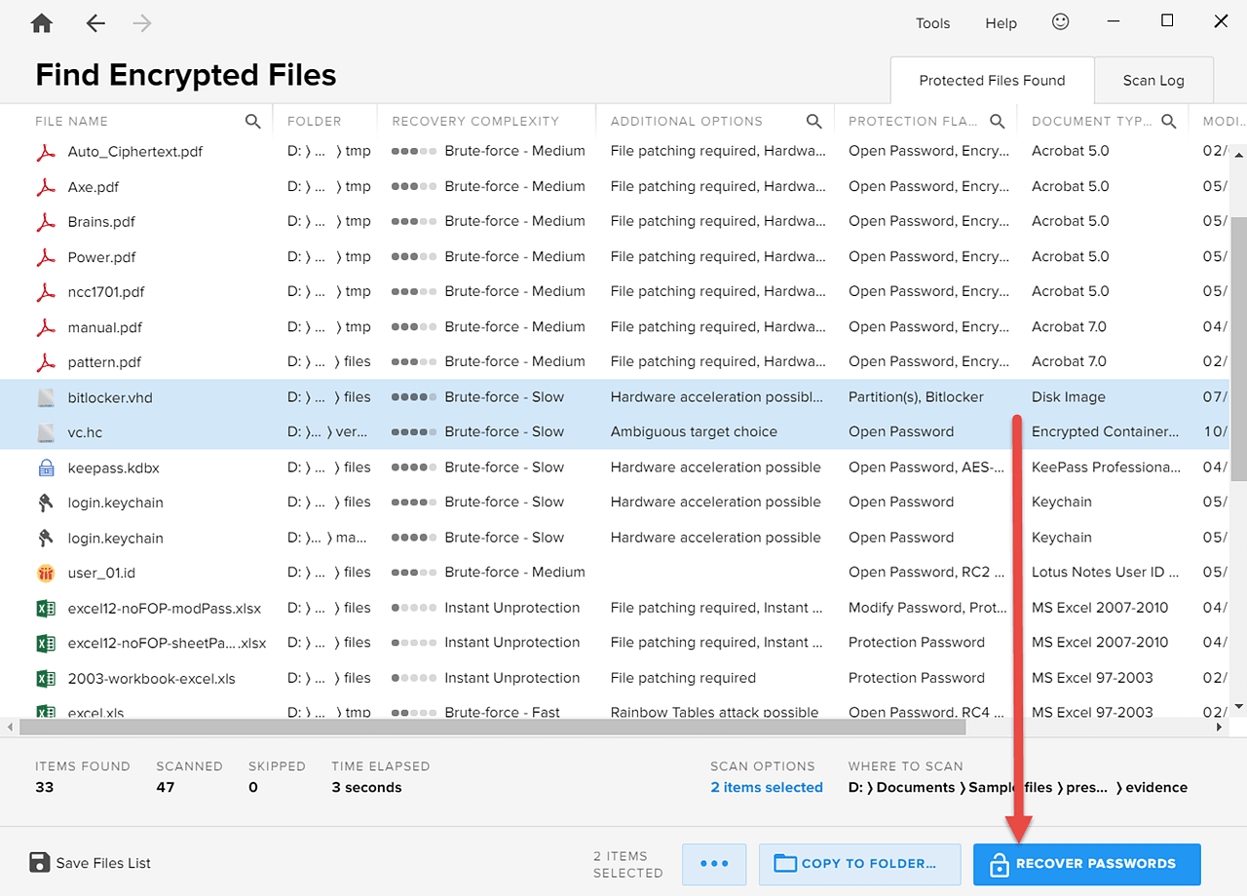Click the Excel icon next to excel.xls
1247x896 pixels.
coord(45,712)
